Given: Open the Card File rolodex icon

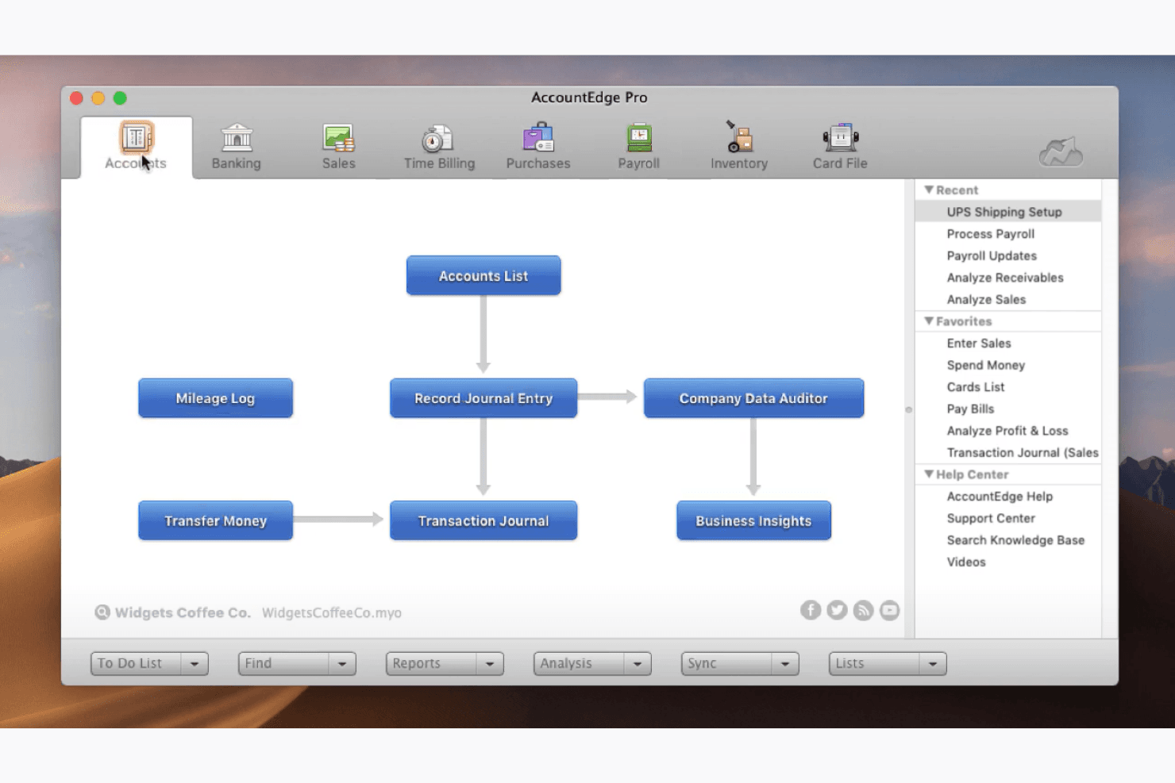Looking at the screenshot, I should [x=840, y=137].
